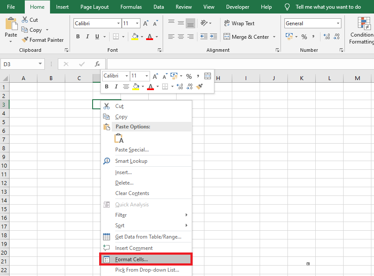The image size is (374, 276).
Task: Toggle Bold in the ribbon Font group
Action: point(78,37)
